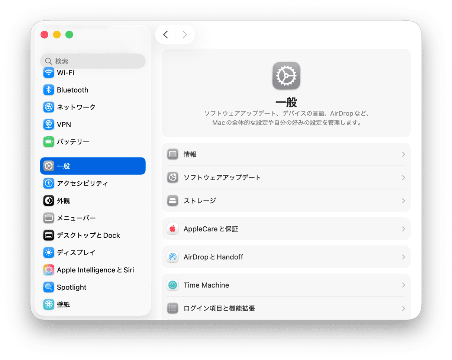452x360 pixels.
Task: Expand the 情報 row chevron
Action: 403,155
